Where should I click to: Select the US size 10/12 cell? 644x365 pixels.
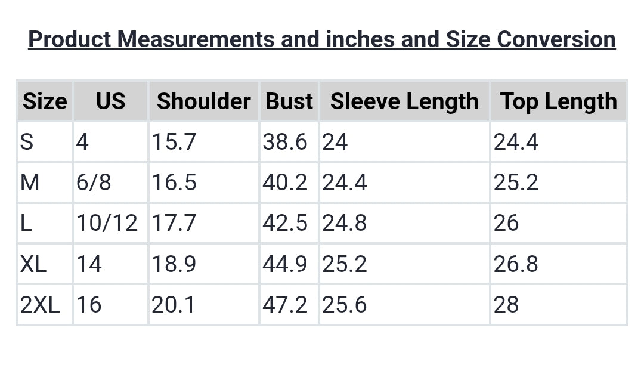(107, 223)
